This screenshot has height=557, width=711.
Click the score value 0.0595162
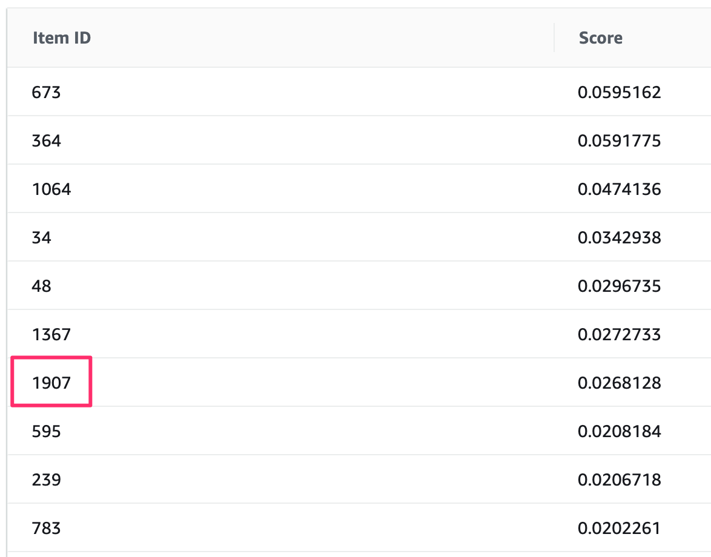click(x=619, y=93)
